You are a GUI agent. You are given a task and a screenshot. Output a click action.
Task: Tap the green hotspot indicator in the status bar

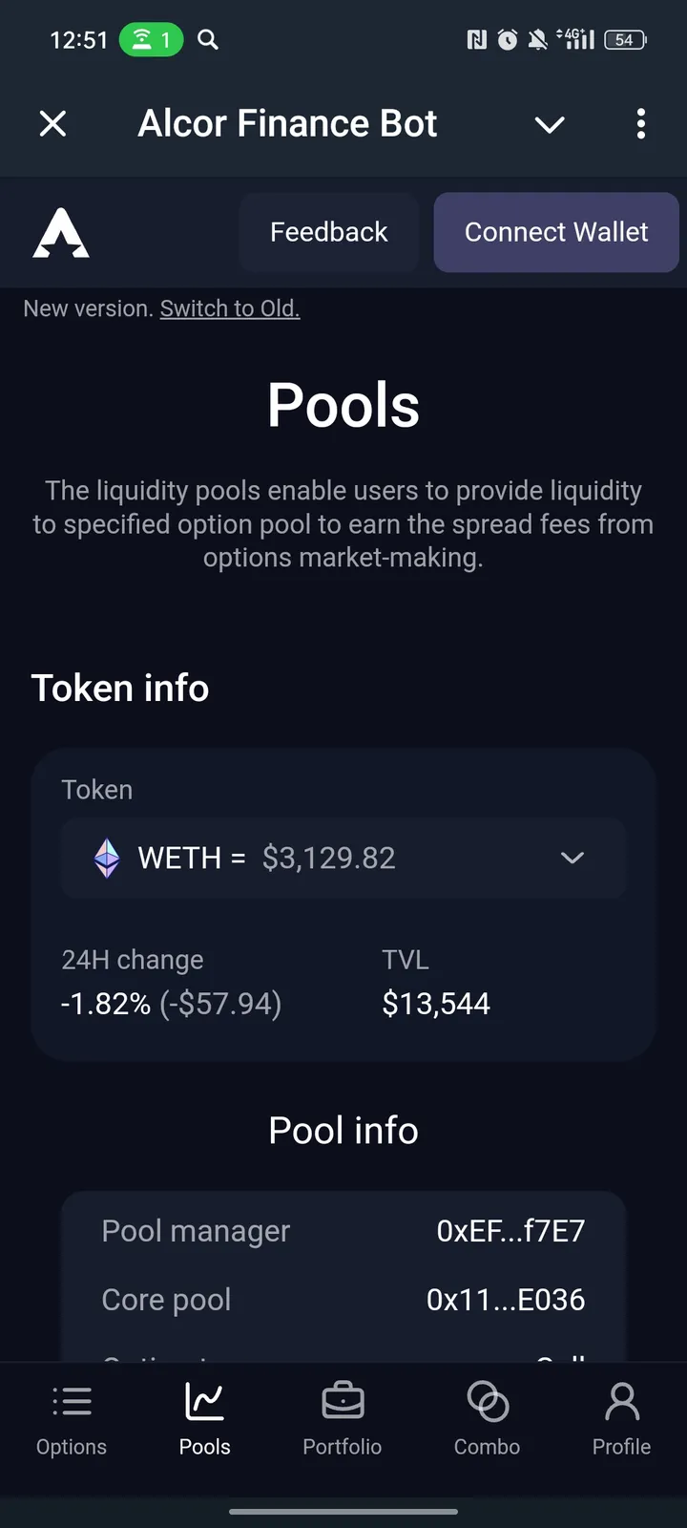coord(151,39)
